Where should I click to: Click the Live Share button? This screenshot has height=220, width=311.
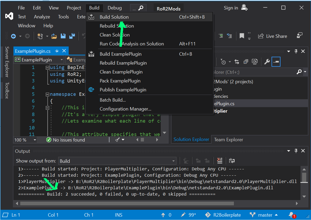click(272, 36)
